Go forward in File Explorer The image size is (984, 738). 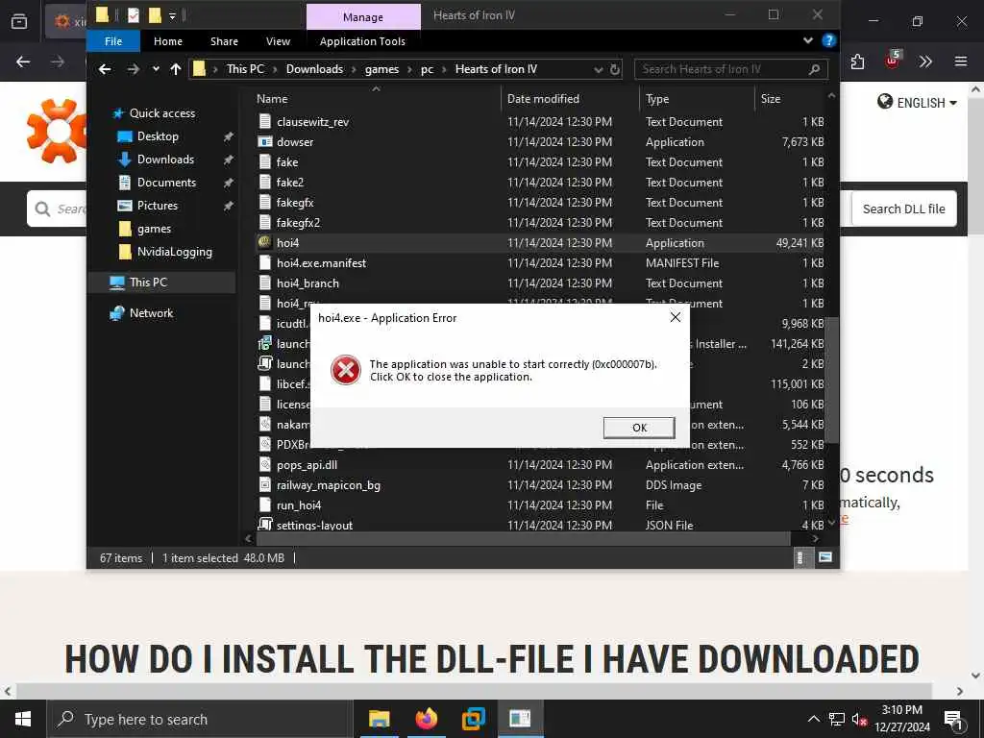click(x=133, y=69)
